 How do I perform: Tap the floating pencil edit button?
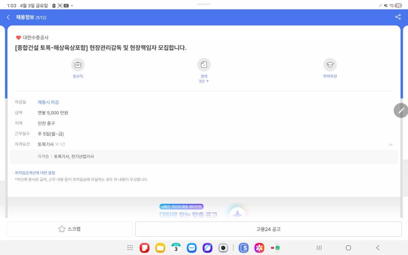401,110
